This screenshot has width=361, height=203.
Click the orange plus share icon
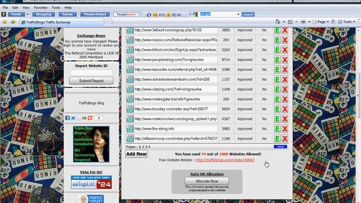point(90,118)
